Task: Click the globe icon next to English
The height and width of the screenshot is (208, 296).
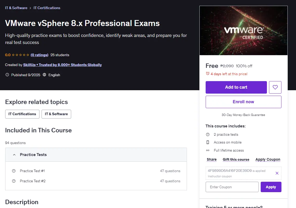Action: 44,75
